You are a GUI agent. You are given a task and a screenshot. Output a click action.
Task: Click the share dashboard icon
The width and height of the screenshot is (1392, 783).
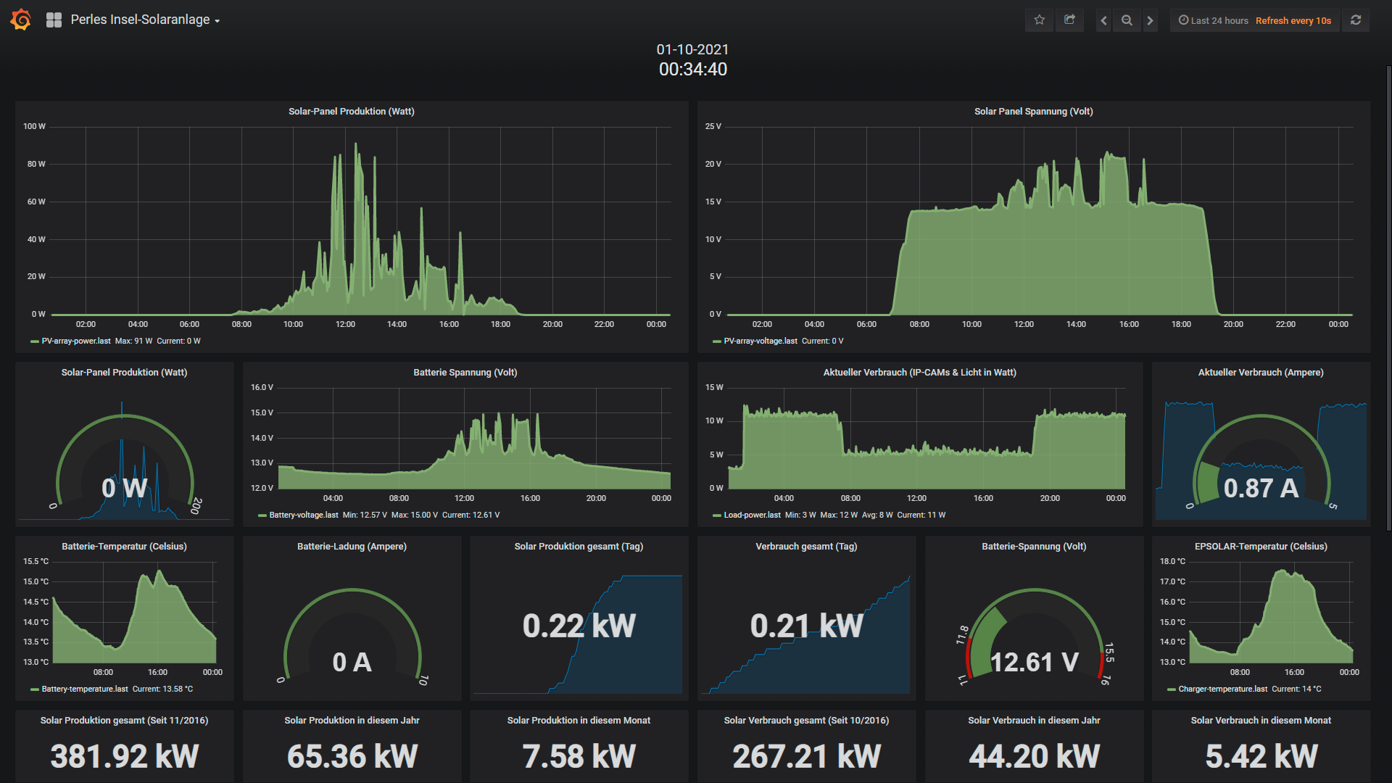coord(1069,20)
